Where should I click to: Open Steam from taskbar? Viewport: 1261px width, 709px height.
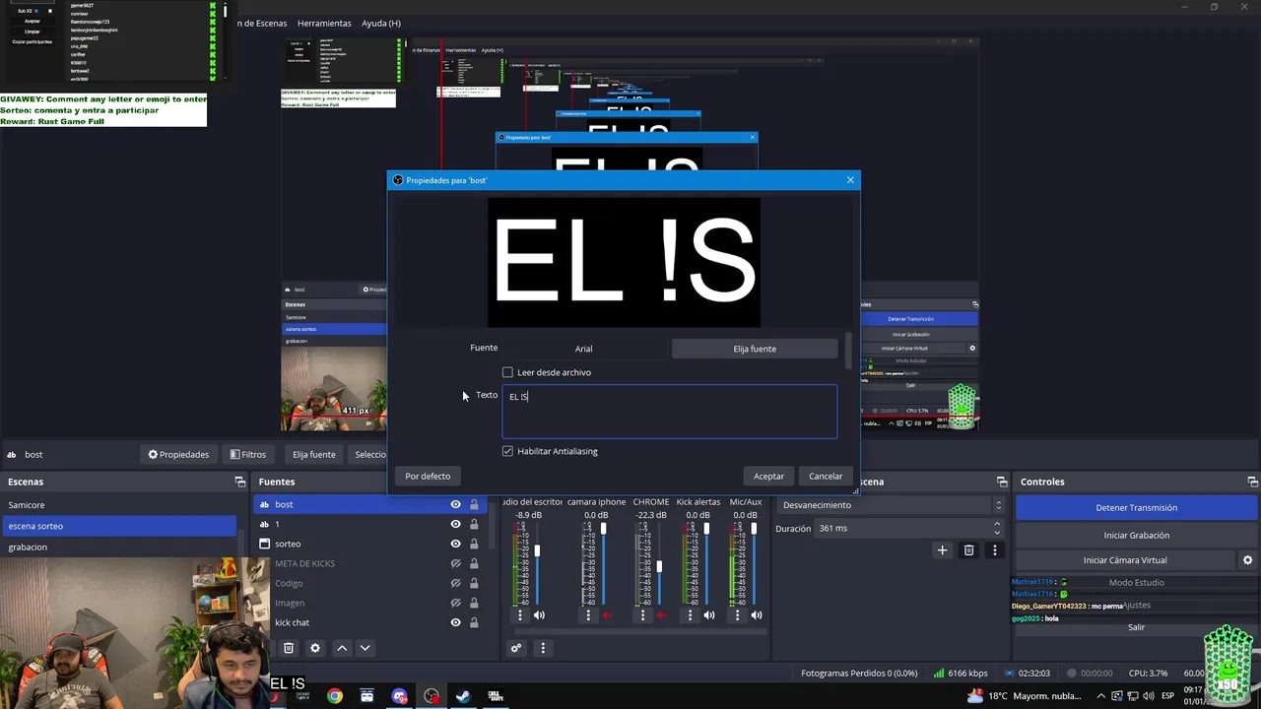(x=463, y=696)
